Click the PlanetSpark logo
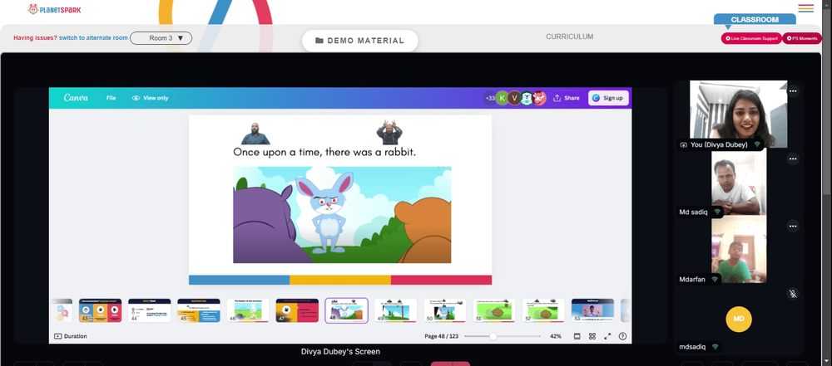 (54, 9)
